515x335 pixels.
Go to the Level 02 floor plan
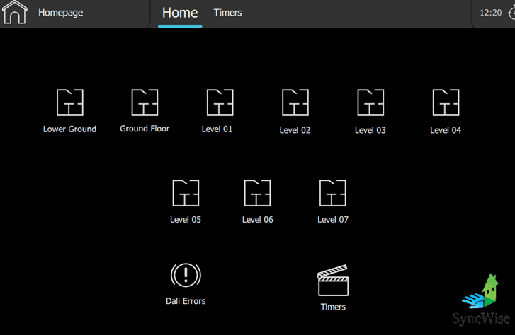tap(295, 102)
